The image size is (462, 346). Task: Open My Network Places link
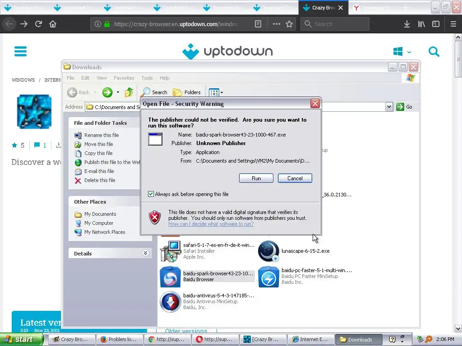104,232
